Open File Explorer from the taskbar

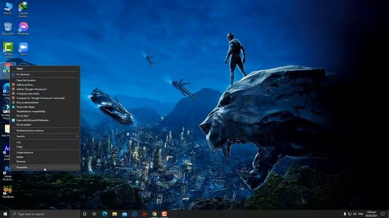pos(114,214)
